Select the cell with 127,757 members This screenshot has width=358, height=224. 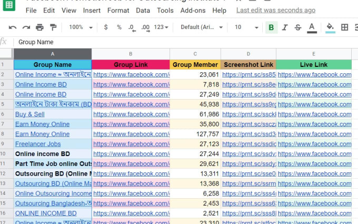coord(195,134)
